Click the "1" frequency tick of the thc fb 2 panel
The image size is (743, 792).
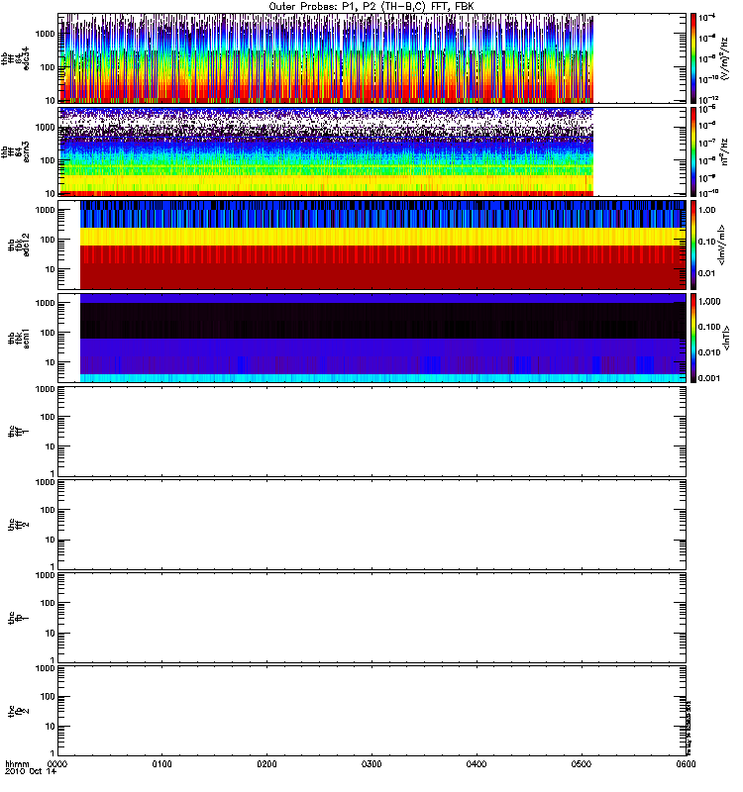point(53,753)
